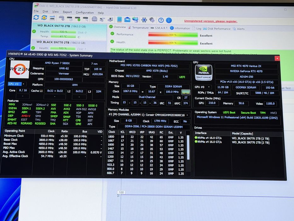Click the 'Boost Max' operating point row
This screenshot has height=221, width=294.
(53, 144)
